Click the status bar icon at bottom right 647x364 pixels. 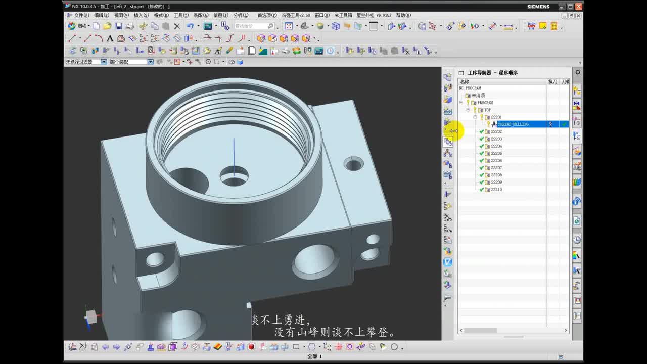point(561,357)
